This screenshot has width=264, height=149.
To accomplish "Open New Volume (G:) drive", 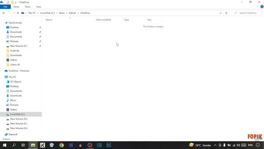I will (x=19, y=128).
